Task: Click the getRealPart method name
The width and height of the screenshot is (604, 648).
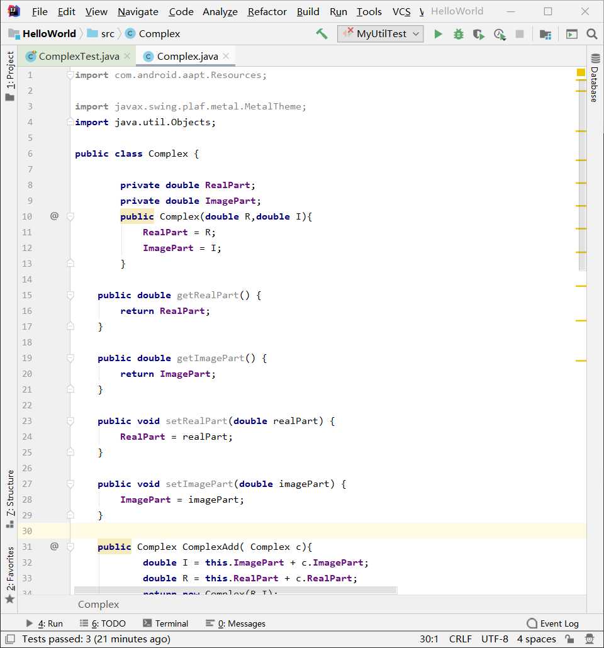Action: click(208, 295)
